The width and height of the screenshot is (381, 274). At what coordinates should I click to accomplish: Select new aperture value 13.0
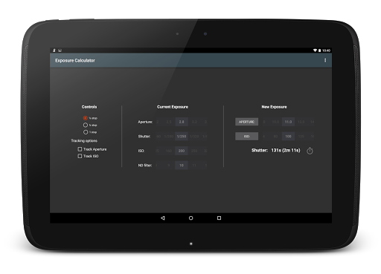[x=301, y=122]
